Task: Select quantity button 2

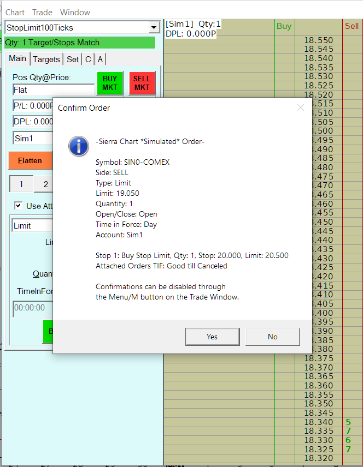Action: click(x=44, y=184)
